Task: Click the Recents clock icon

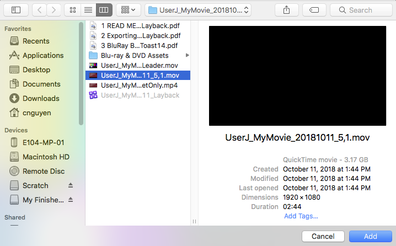Action: click(x=14, y=41)
